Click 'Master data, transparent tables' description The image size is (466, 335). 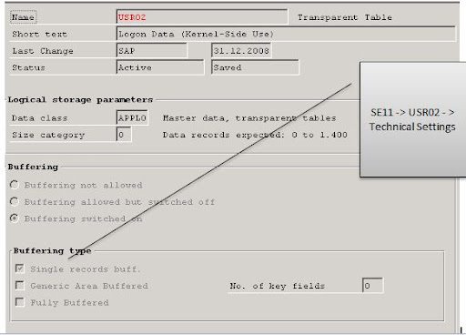(249, 117)
